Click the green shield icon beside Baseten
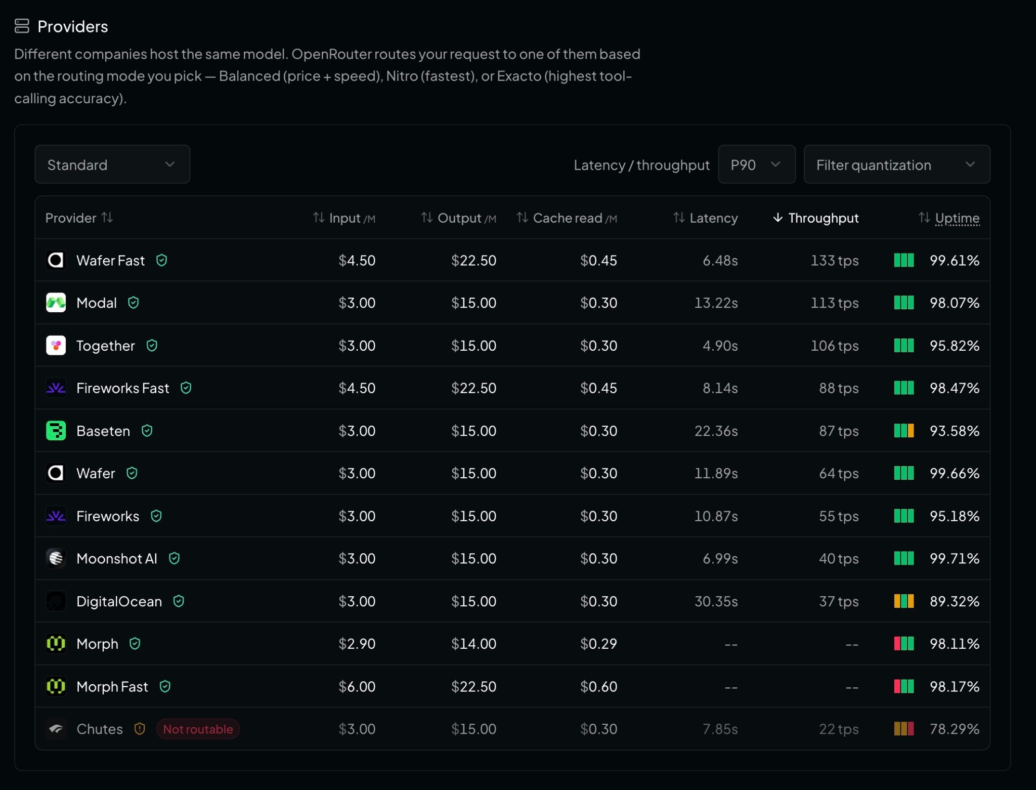1036x790 pixels. 147,431
